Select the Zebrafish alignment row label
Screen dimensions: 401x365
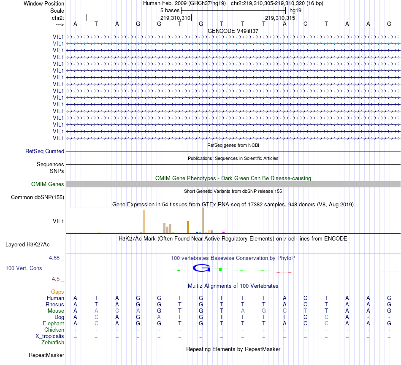click(53, 343)
